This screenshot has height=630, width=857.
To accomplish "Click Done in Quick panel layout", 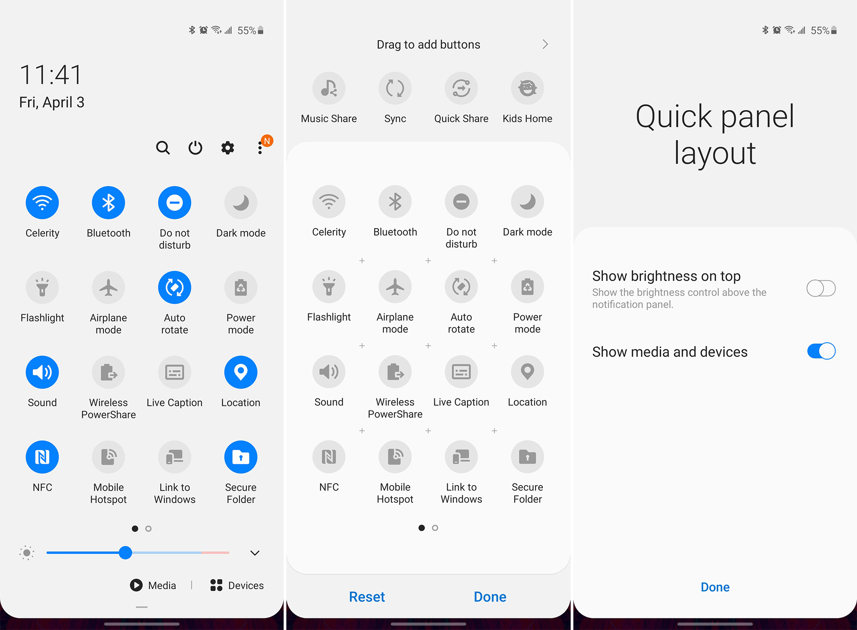I will [x=715, y=587].
